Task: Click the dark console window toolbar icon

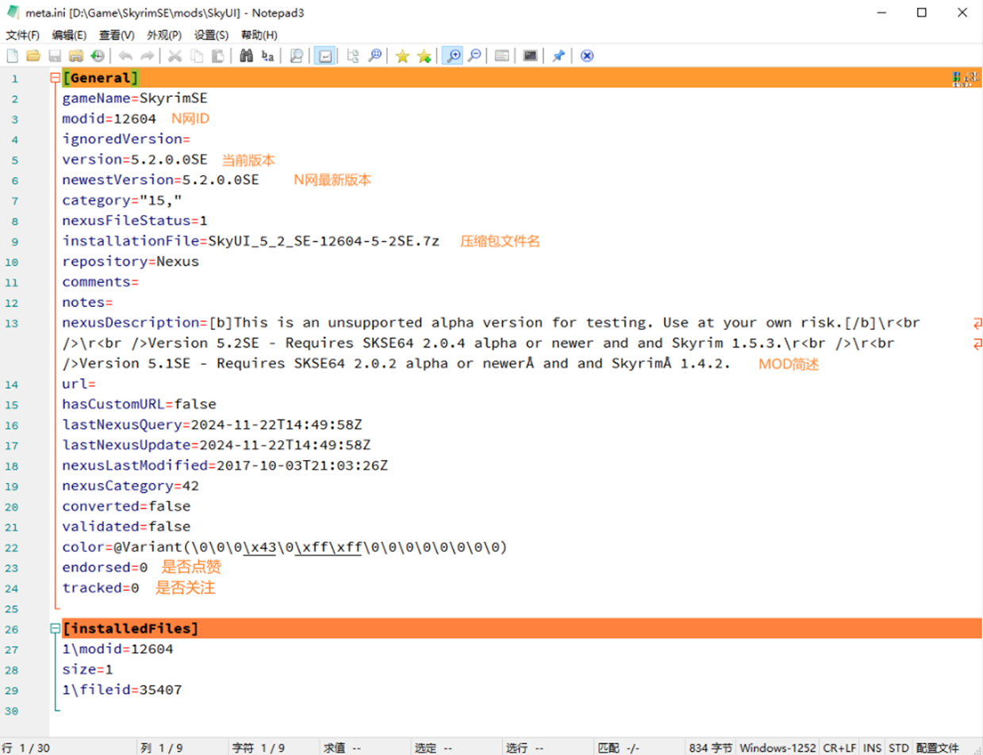Action: pyautogui.click(x=530, y=56)
